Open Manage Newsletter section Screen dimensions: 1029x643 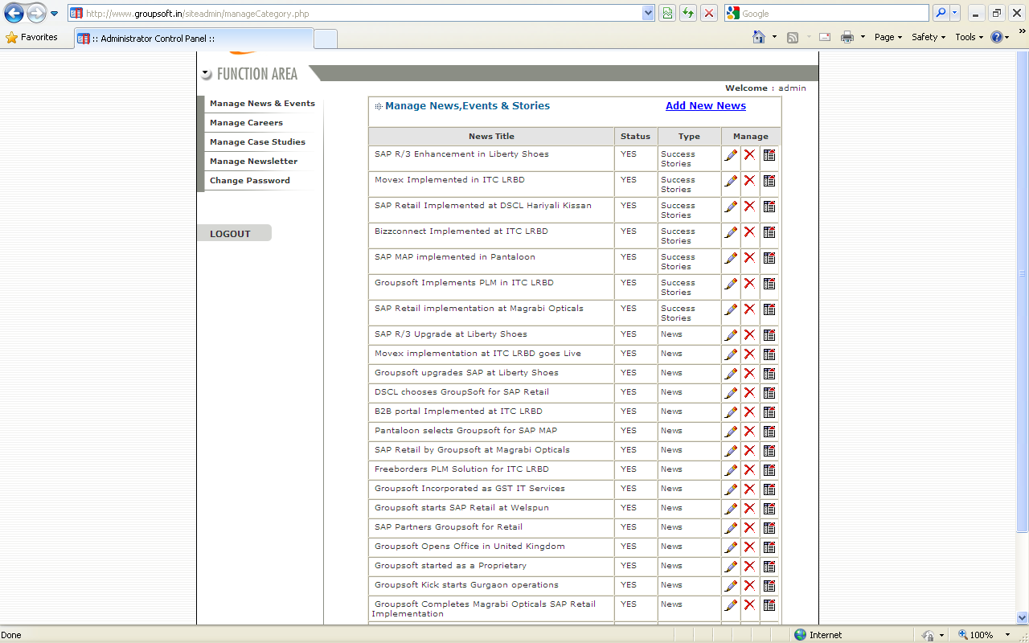coord(253,162)
